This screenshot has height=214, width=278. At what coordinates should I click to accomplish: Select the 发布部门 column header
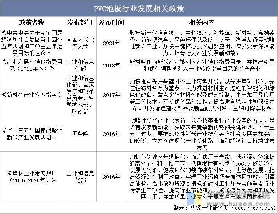(80, 22)
